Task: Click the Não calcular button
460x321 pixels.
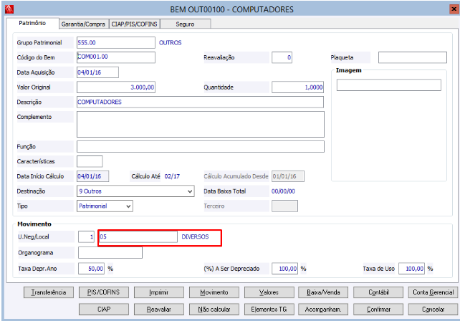Action: pyautogui.click(x=214, y=310)
